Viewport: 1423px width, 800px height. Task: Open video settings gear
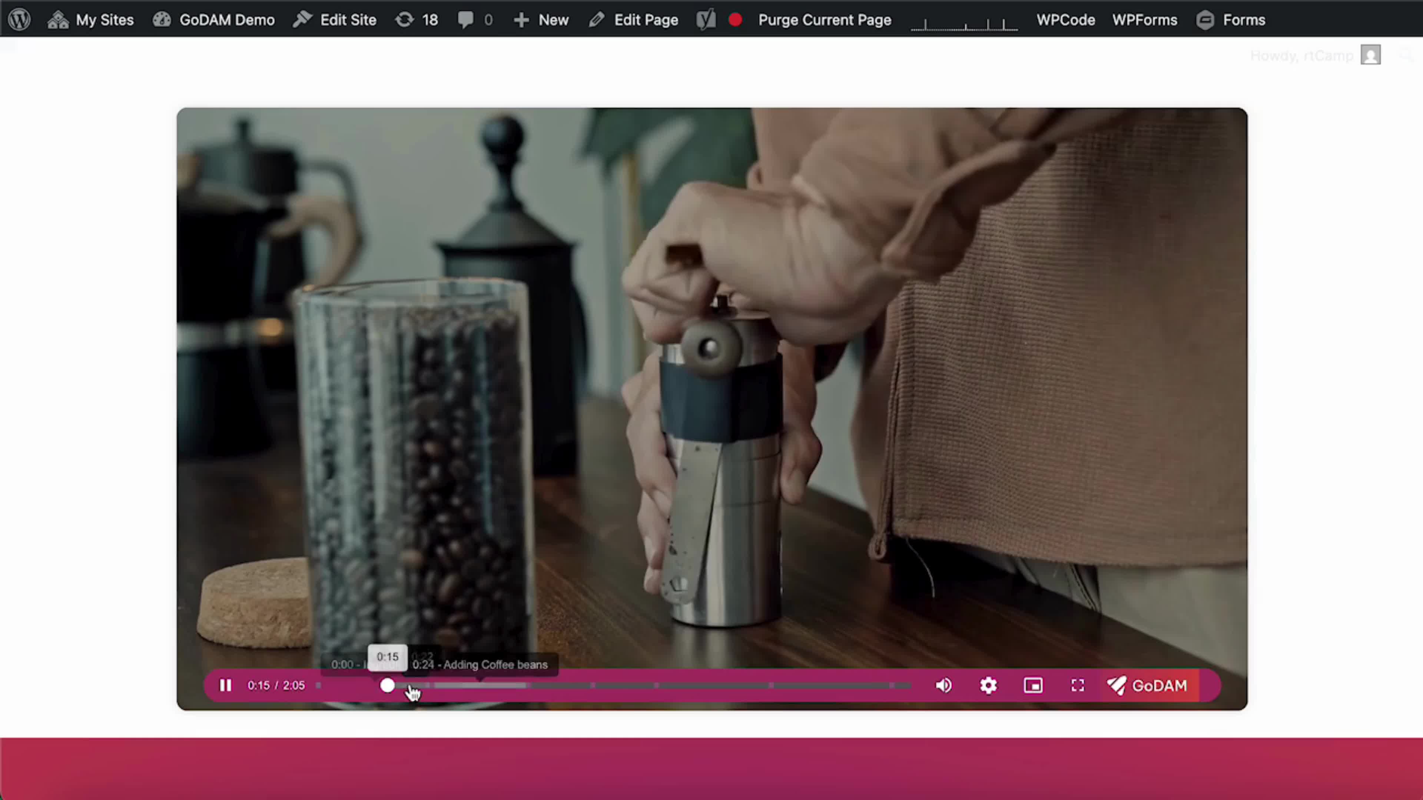coord(988,685)
